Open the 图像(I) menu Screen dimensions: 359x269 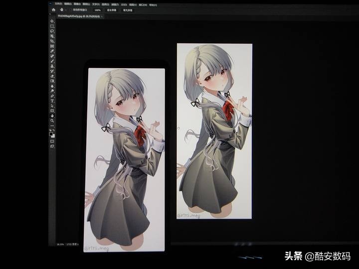pyautogui.click(x=77, y=4)
